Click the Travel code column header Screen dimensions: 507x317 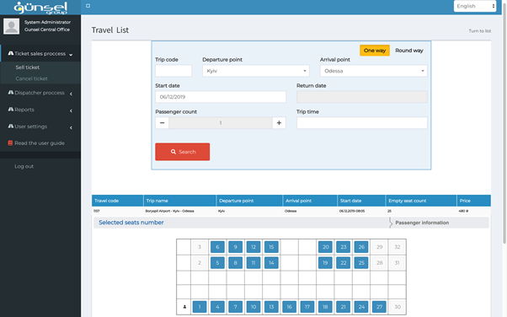tap(118, 201)
